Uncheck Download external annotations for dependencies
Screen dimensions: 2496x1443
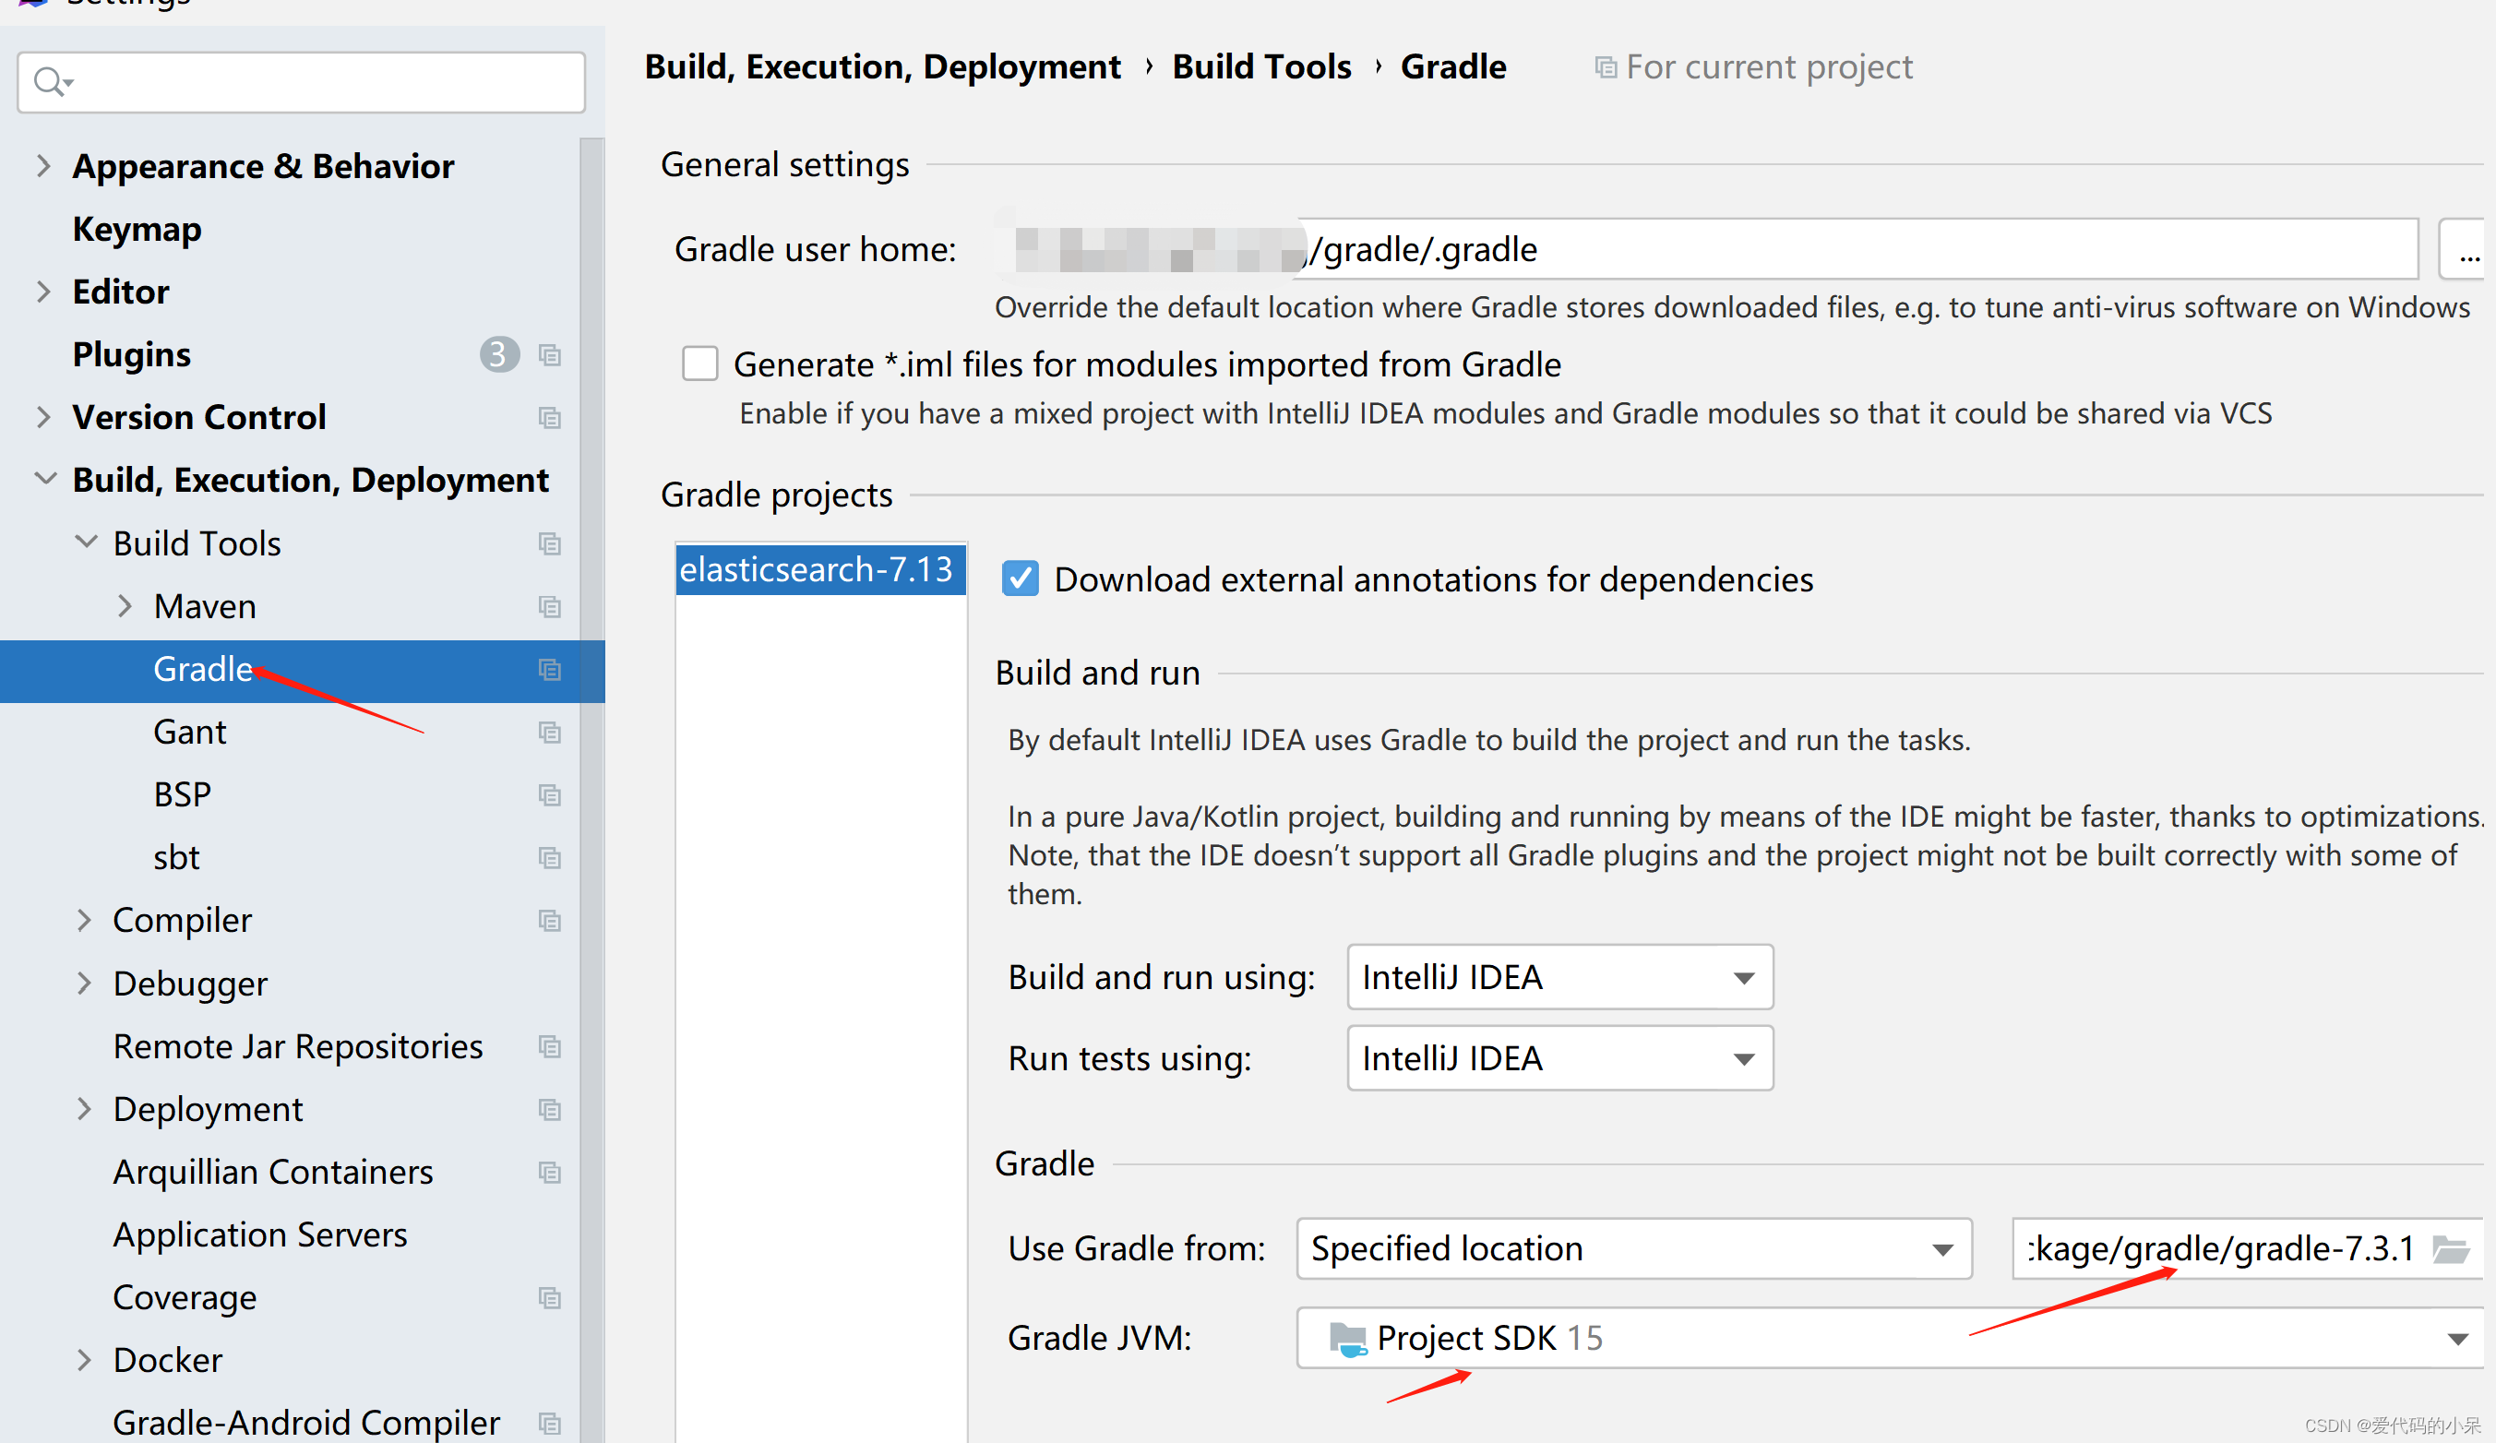point(1021,579)
